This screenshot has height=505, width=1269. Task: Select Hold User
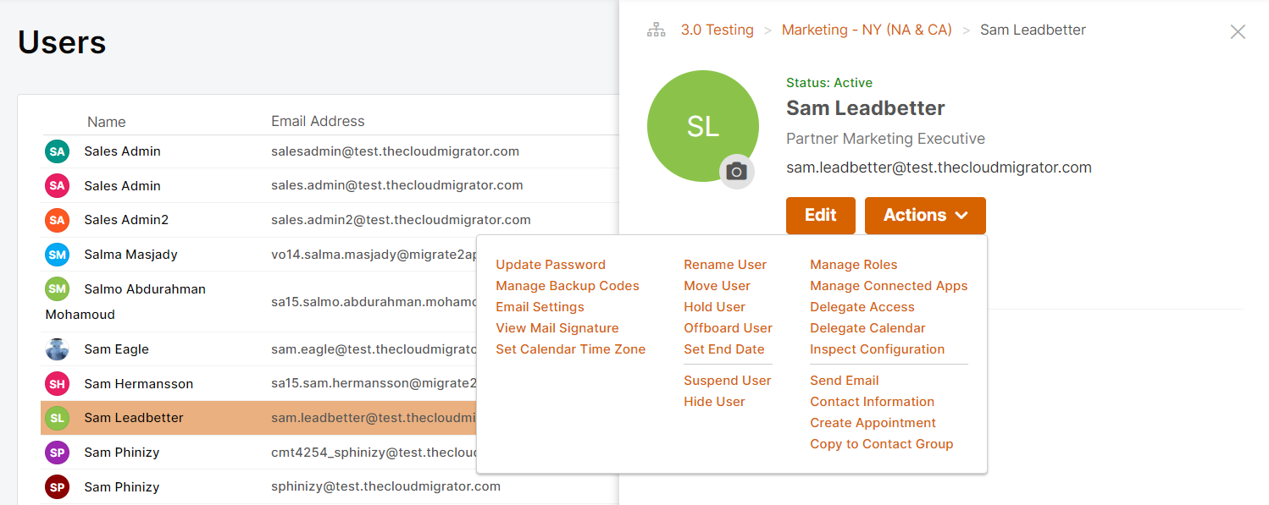(x=714, y=307)
